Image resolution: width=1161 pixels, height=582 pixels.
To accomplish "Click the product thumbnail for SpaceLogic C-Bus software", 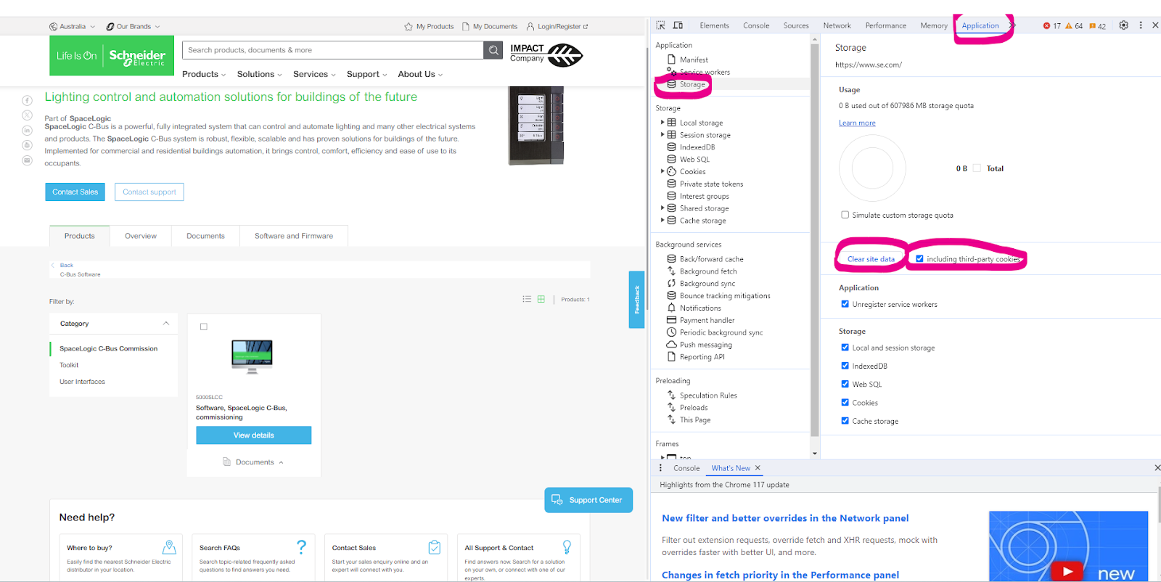I will (x=252, y=356).
